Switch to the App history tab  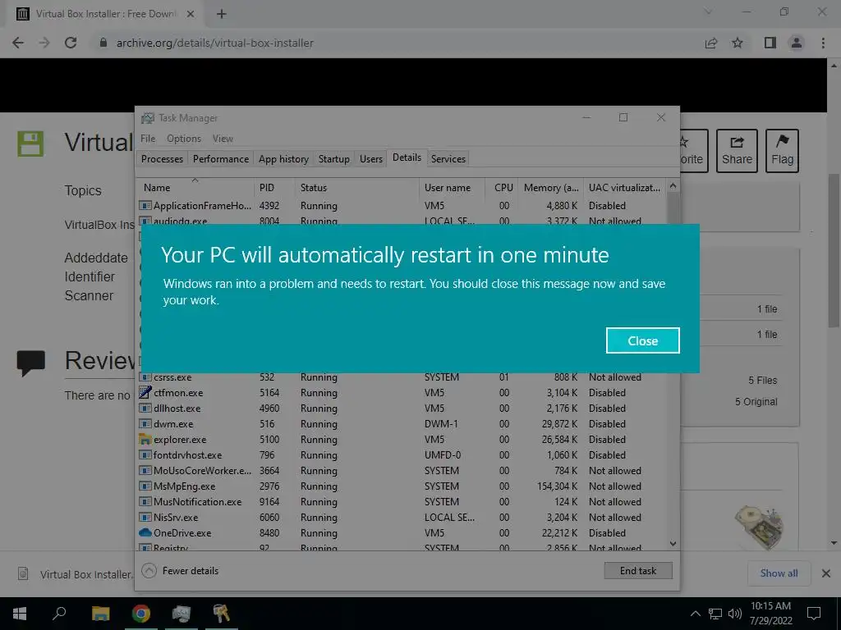tap(283, 158)
